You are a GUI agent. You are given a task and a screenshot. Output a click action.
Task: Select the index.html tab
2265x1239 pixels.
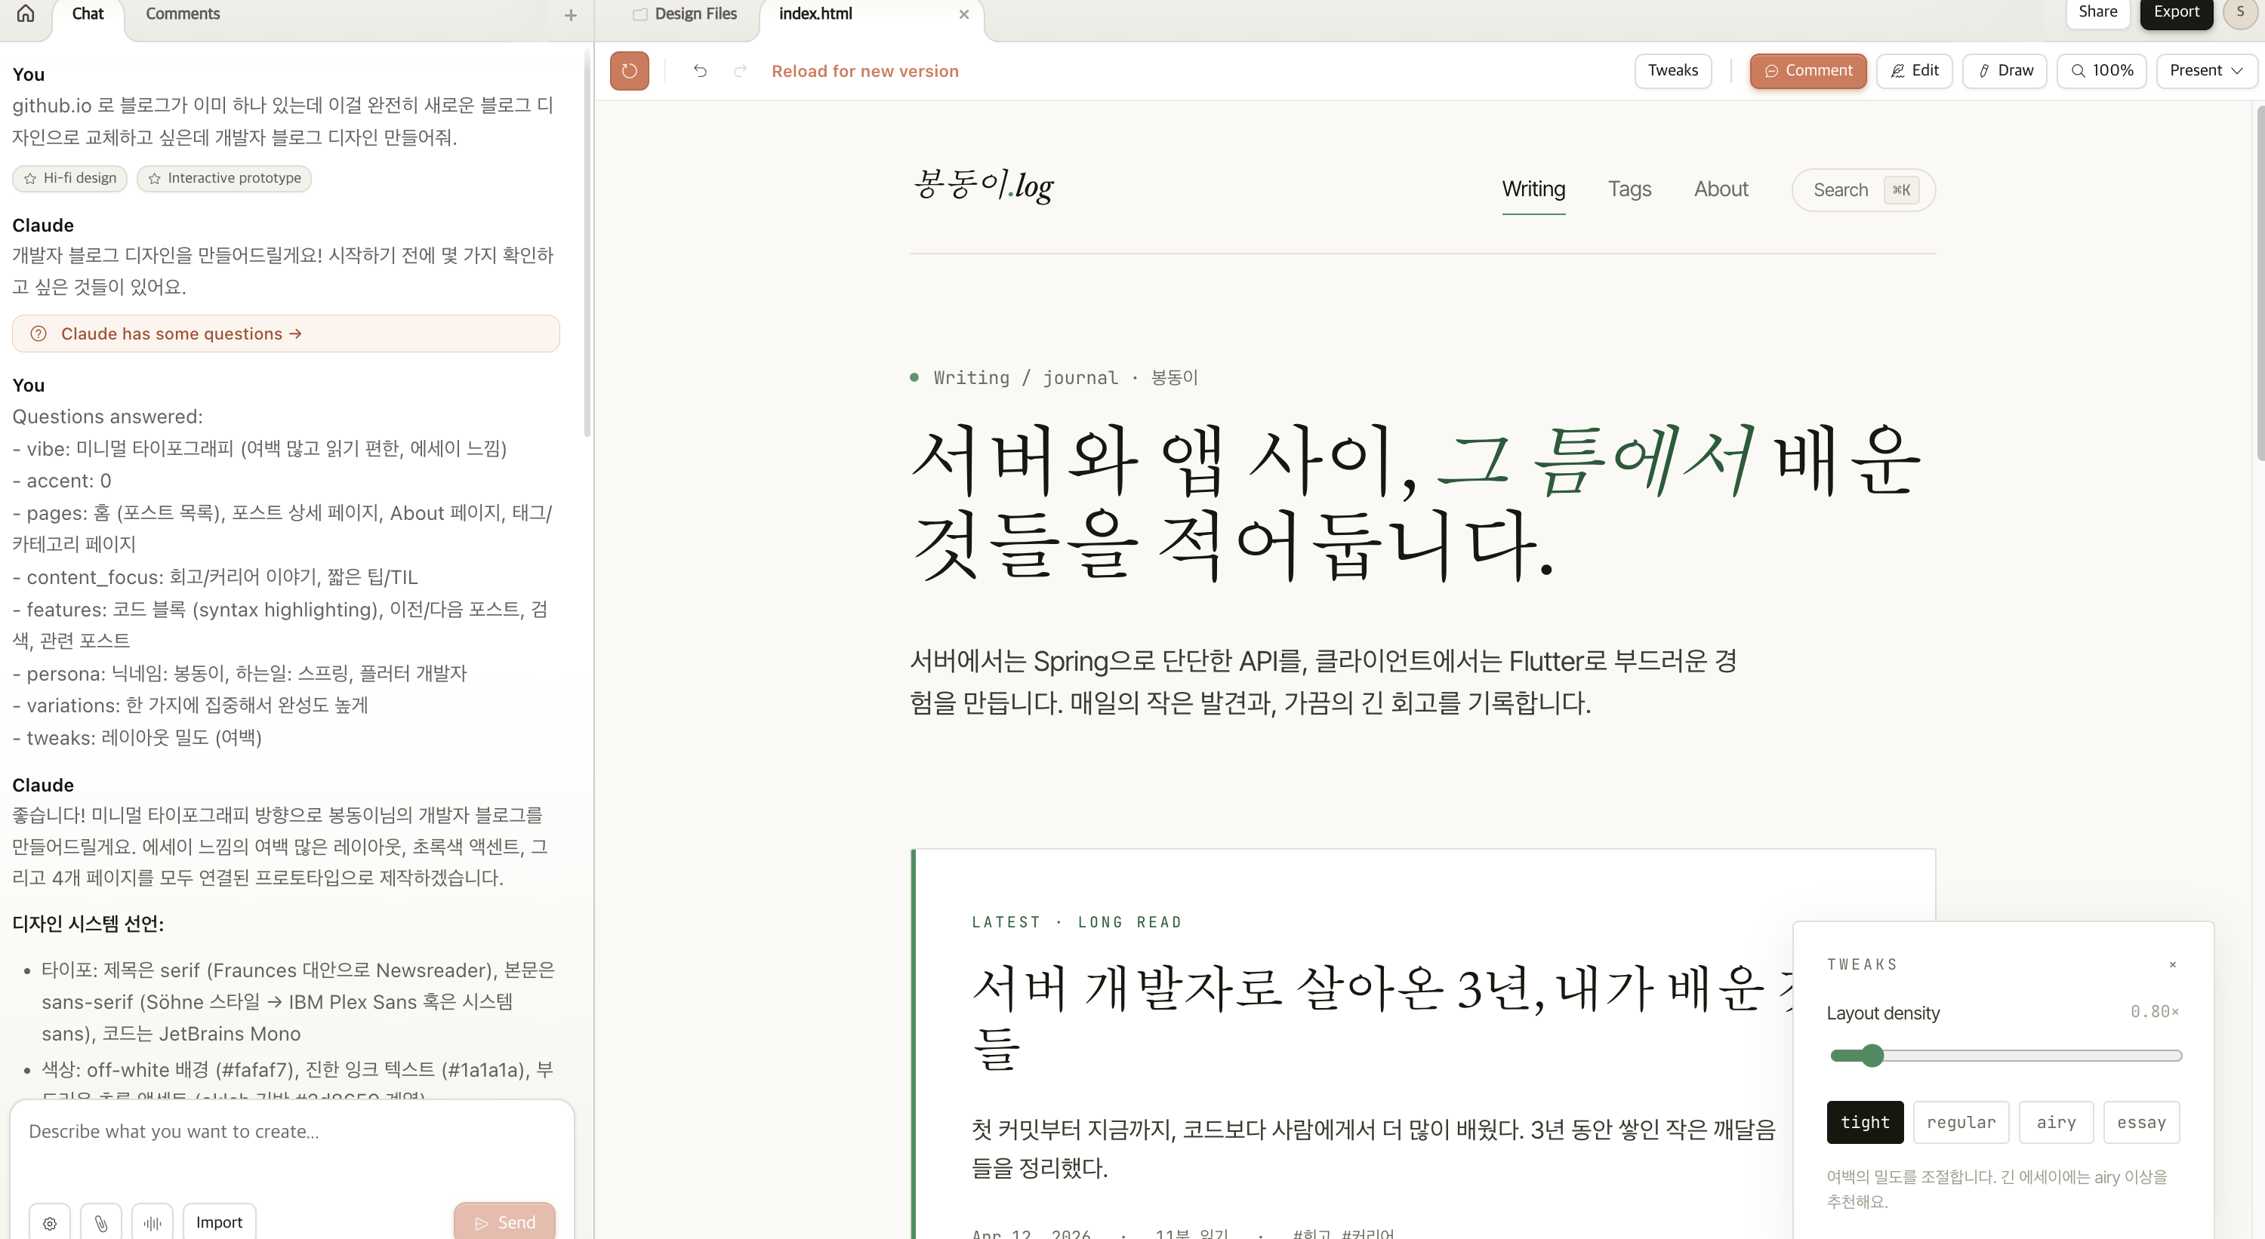click(815, 14)
